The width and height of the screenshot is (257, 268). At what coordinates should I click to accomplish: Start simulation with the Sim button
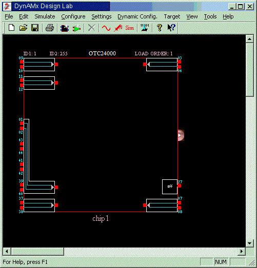130,28
